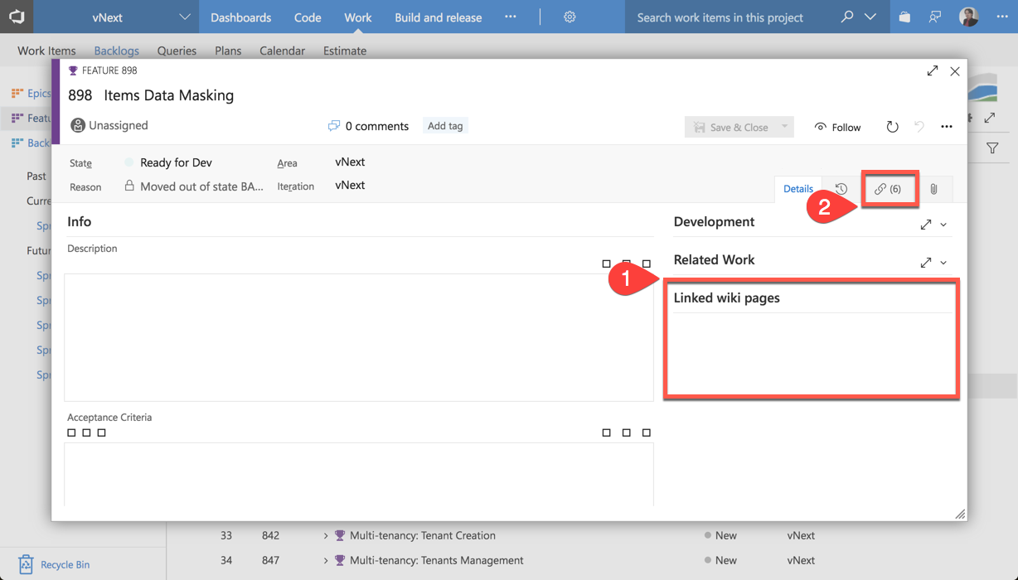
Task: Click the shopping bag marketplace icon
Action: (x=904, y=17)
